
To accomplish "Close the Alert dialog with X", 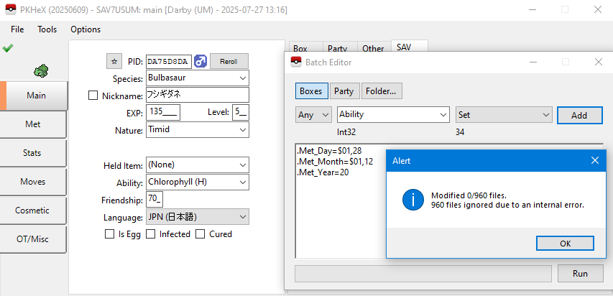I will (x=594, y=161).
